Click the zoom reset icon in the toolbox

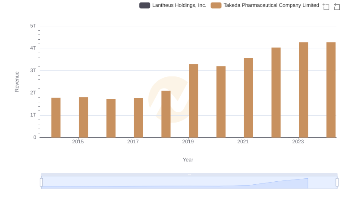tap(337, 6)
